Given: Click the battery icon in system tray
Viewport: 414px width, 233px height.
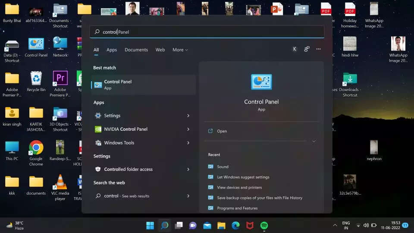Looking at the screenshot, I should tap(374, 225).
